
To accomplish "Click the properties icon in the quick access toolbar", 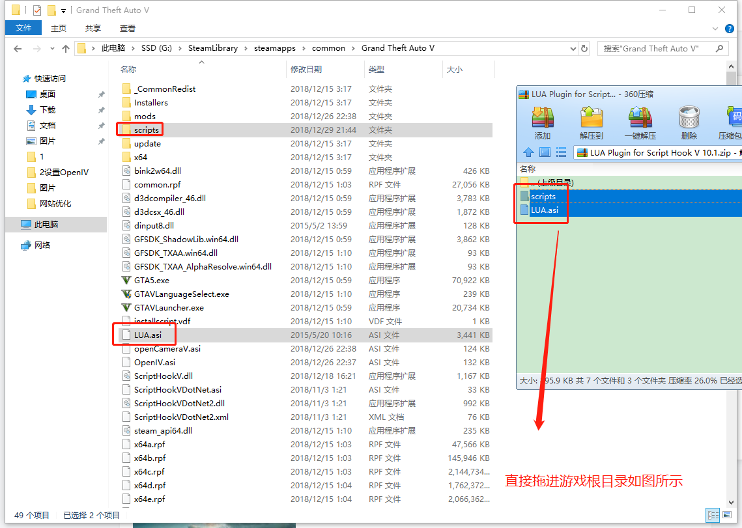I will pyautogui.click(x=37, y=10).
